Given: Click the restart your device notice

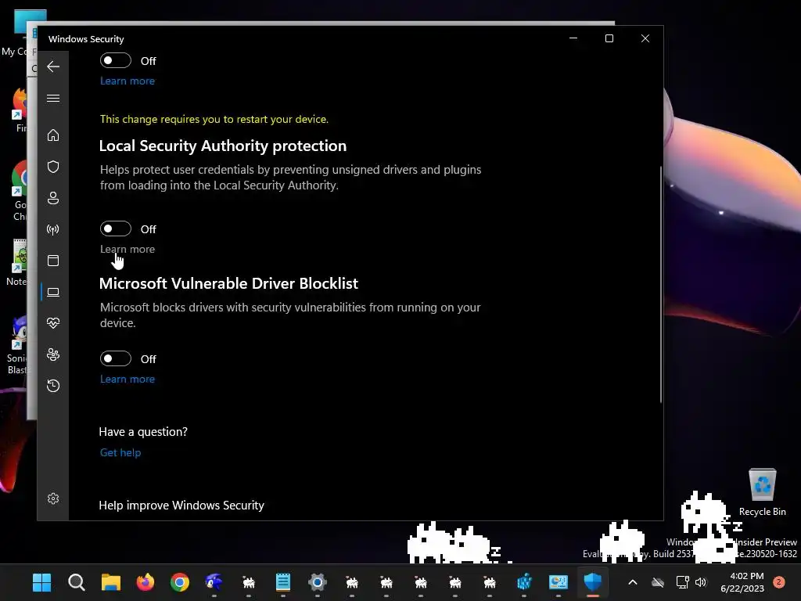Looking at the screenshot, I should click(214, 119).
